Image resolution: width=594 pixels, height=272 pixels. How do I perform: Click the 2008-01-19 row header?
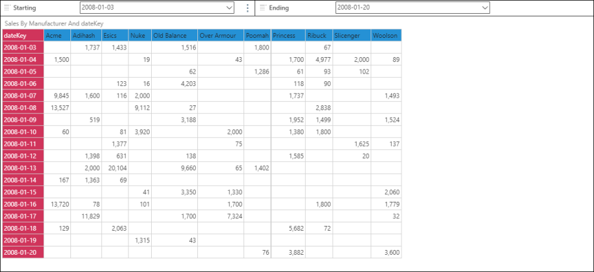pos(23,240)
